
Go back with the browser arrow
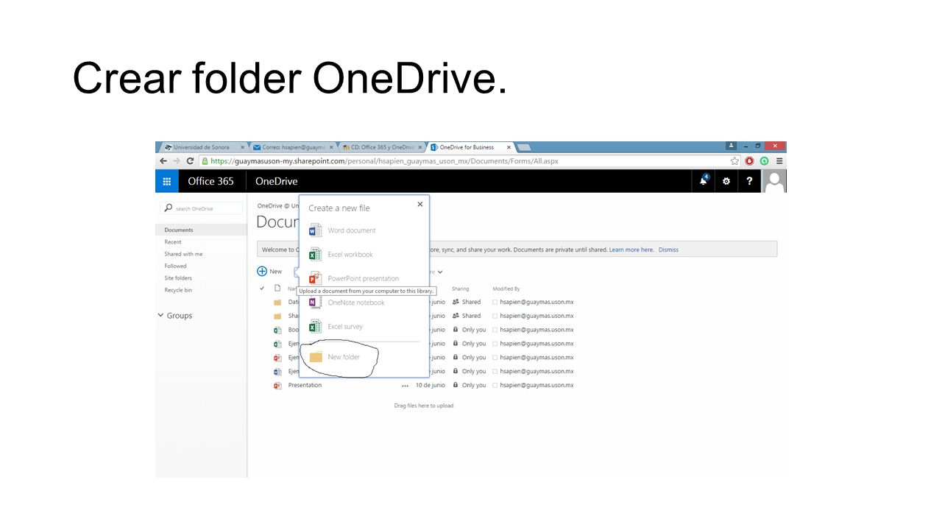click(163, 160)
